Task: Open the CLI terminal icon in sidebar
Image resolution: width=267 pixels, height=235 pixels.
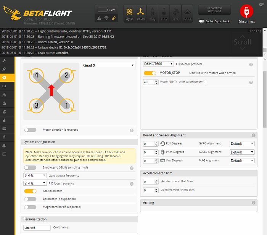Action: (4, 154)
